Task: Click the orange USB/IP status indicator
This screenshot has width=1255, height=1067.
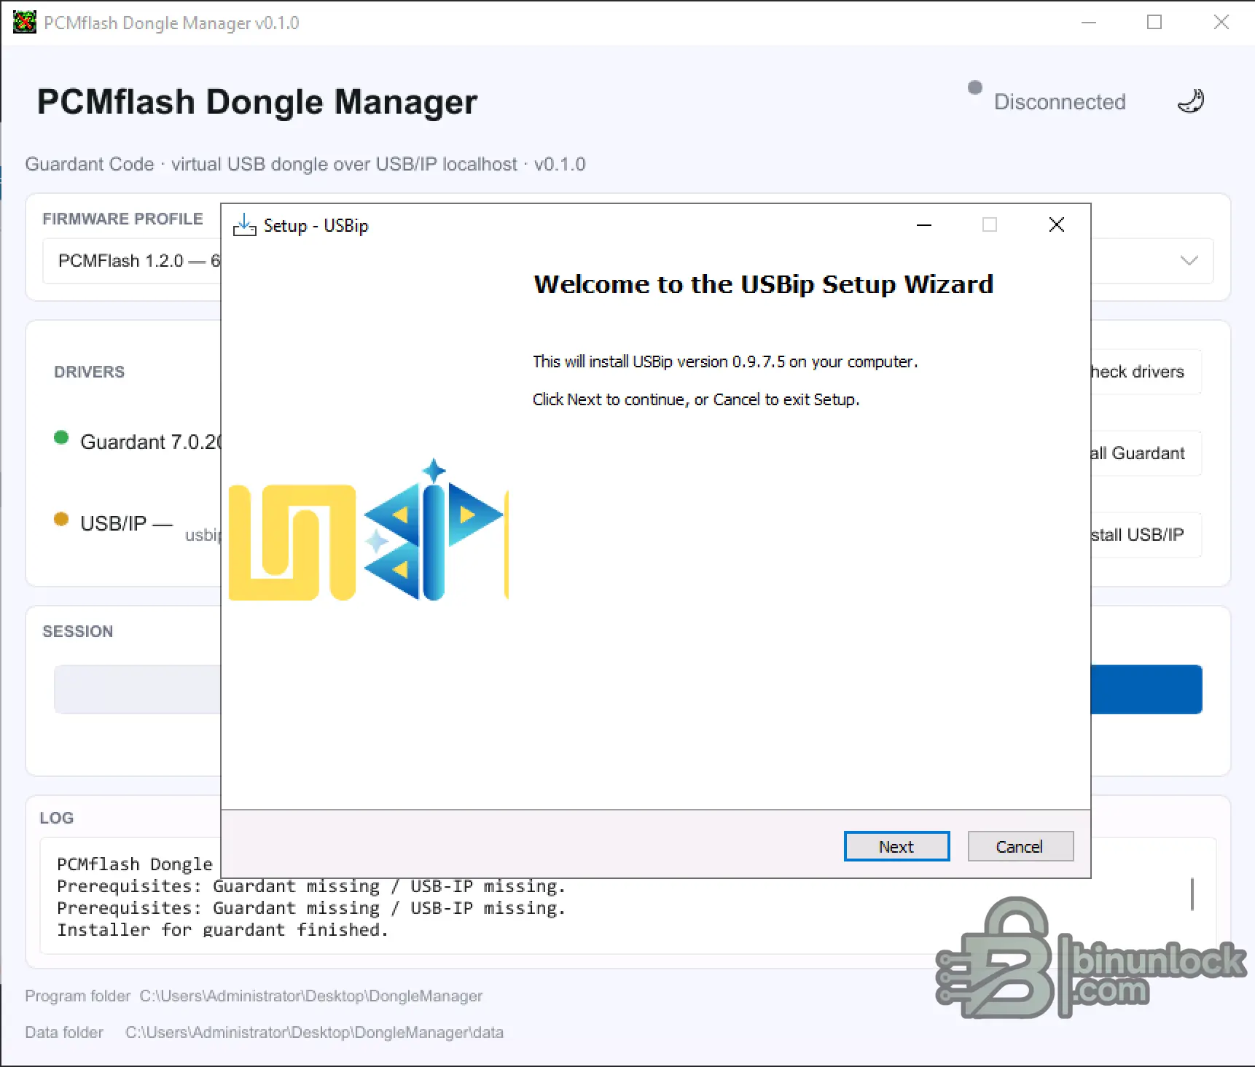Action: tap(61, 519)
